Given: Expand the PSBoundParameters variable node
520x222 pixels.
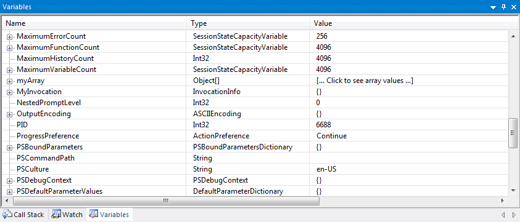Looking at the screenshot, I should [x=10, y=148].
